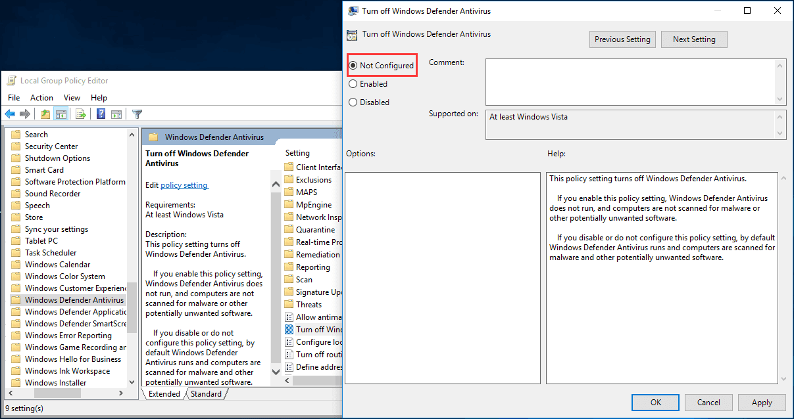Select Windows Ink Workspace in the tree
The height and width of the screenshot is (419, 794).
(x=68, y=371)
